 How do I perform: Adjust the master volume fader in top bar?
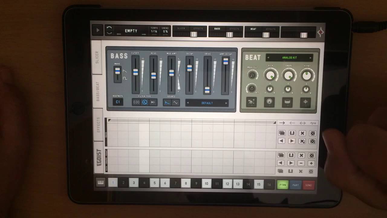[304, 35]
